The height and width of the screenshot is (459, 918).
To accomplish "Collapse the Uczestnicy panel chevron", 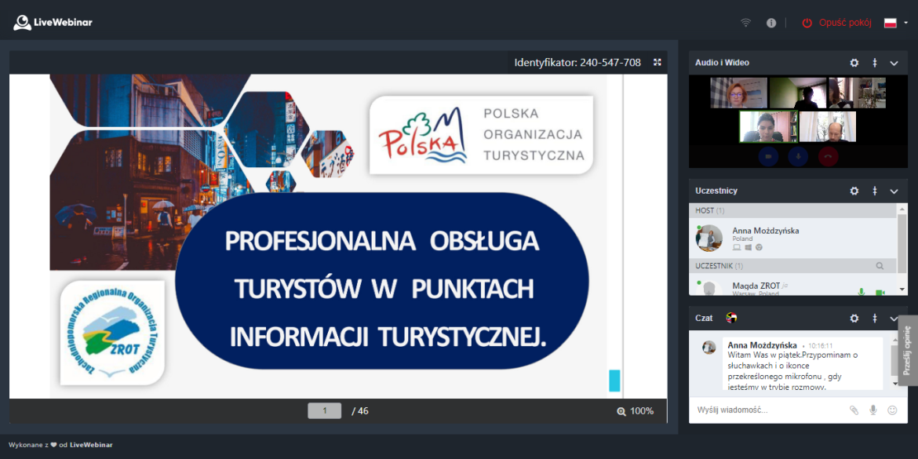I will 894,191.
